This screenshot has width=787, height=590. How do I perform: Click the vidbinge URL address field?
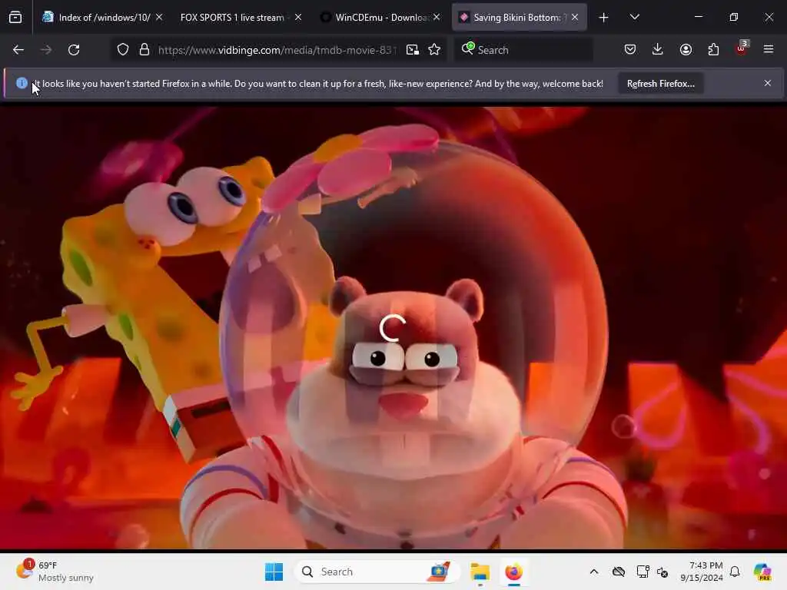point(277,50)
